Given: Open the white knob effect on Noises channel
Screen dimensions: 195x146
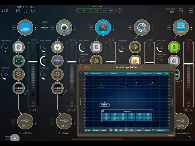Looking at the screenshot, I should (58, 47).
